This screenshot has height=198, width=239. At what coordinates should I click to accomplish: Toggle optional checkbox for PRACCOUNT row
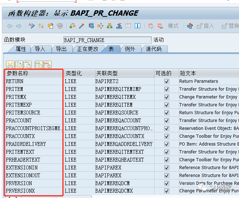(167, 121)
